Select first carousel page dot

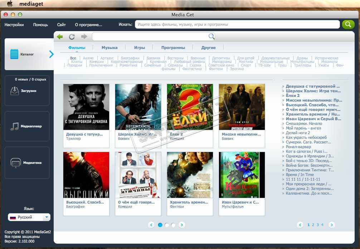click(x=160, y=225)
